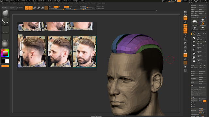Collapse the Project section
This screenshot has width=209, height=117.
(x=193, y=107)
